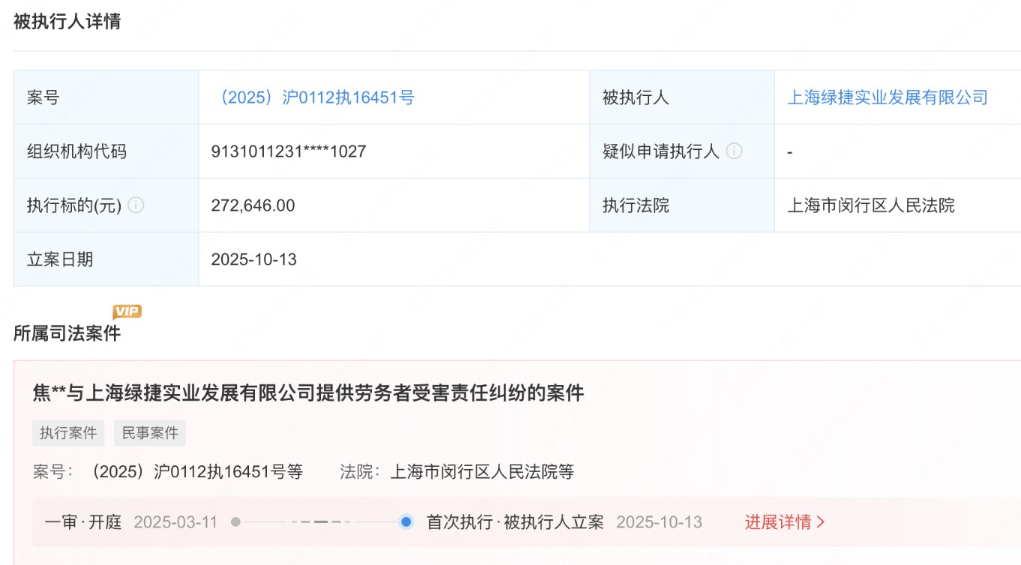Viewport: 1021px width, 565px height.
Task: Click the dashed middle segment of timeline
Action: tap(321, 522)
